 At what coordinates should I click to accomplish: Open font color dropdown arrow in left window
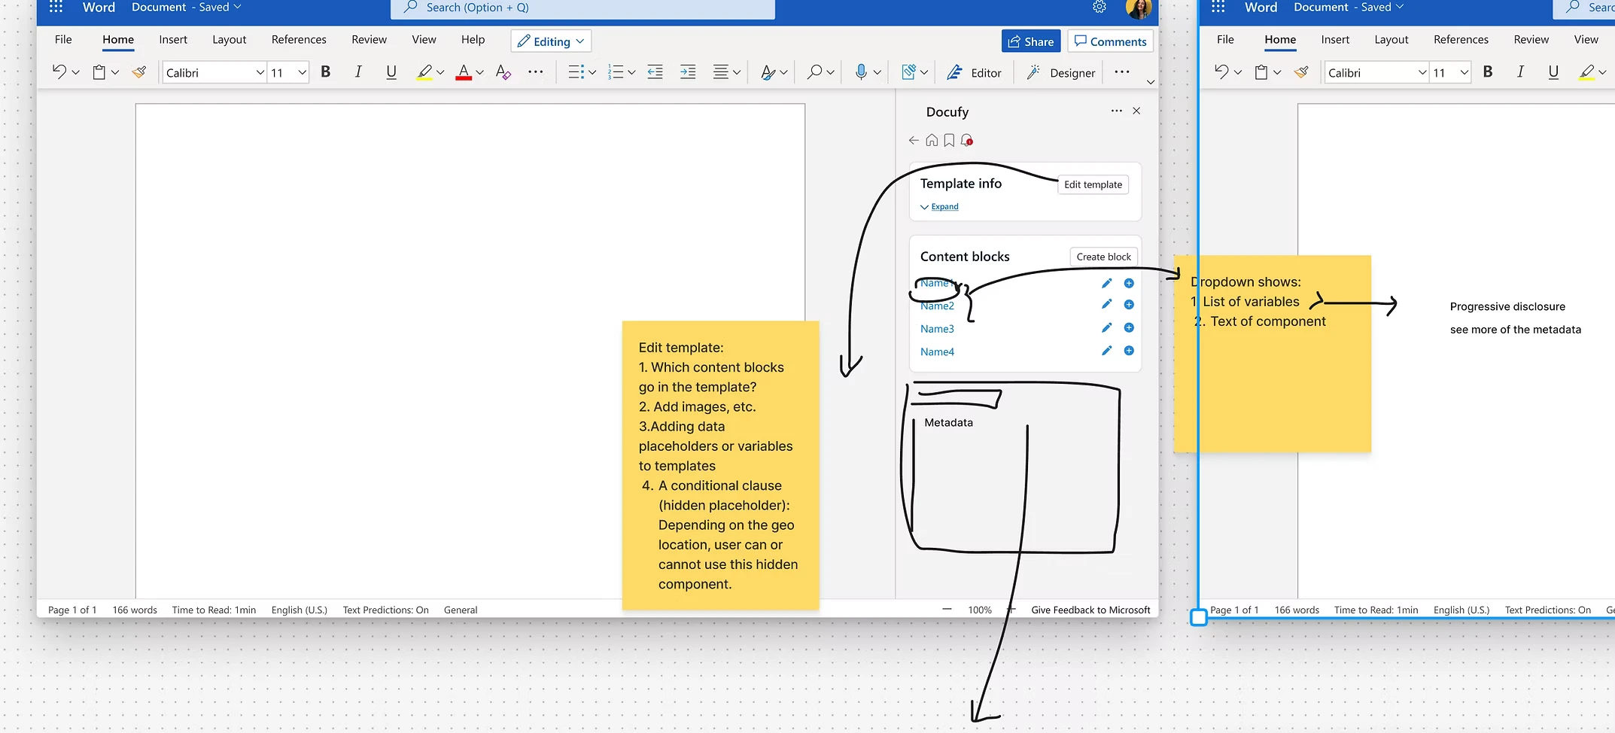coord(479,73)
